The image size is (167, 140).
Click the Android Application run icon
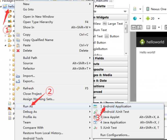95,106
